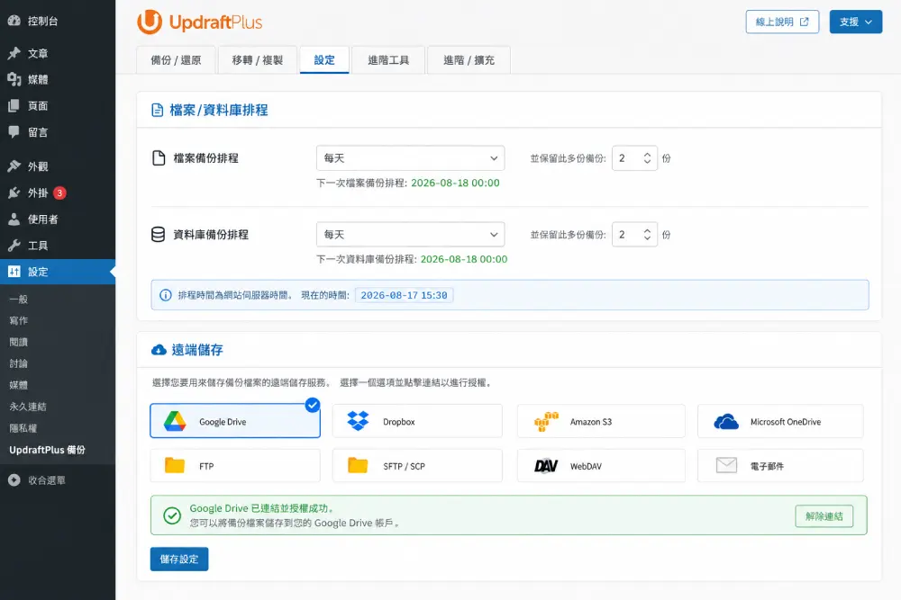Click the 檔案/資料庫排程 document icon

[157, 110]
